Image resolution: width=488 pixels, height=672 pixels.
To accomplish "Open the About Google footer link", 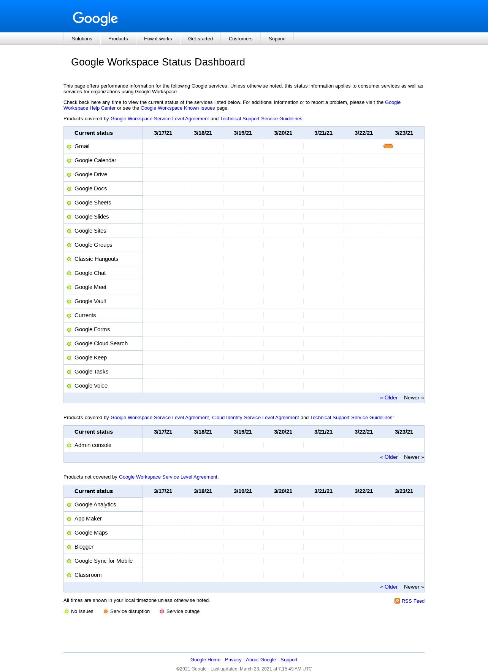I will coord(261,660).
